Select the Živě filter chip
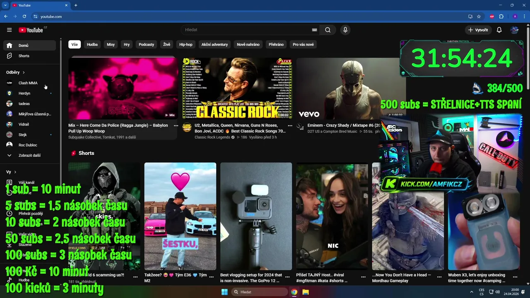 pos(166,44)
